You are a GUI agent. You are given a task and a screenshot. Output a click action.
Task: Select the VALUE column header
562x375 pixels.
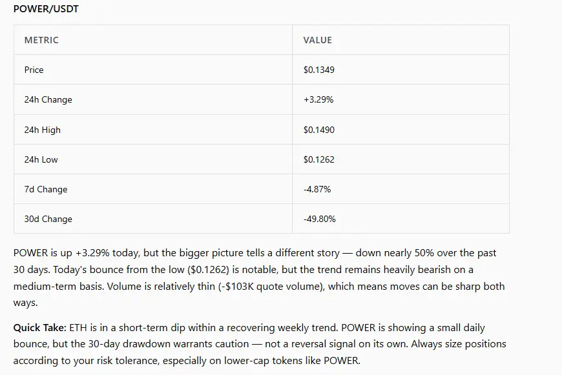point(318,40)
